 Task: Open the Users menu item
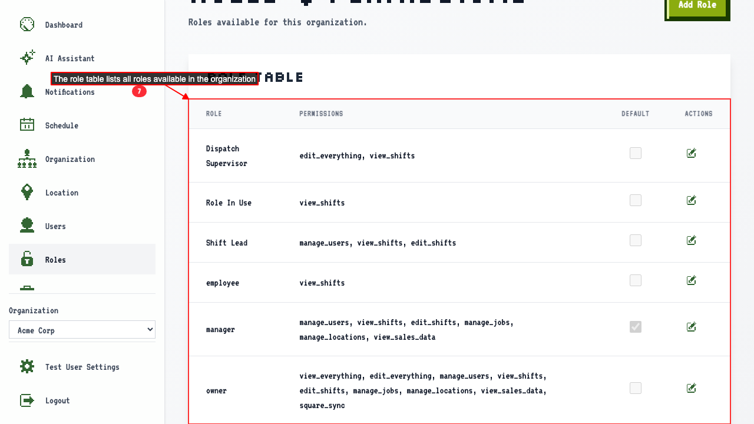coord(82,226)
